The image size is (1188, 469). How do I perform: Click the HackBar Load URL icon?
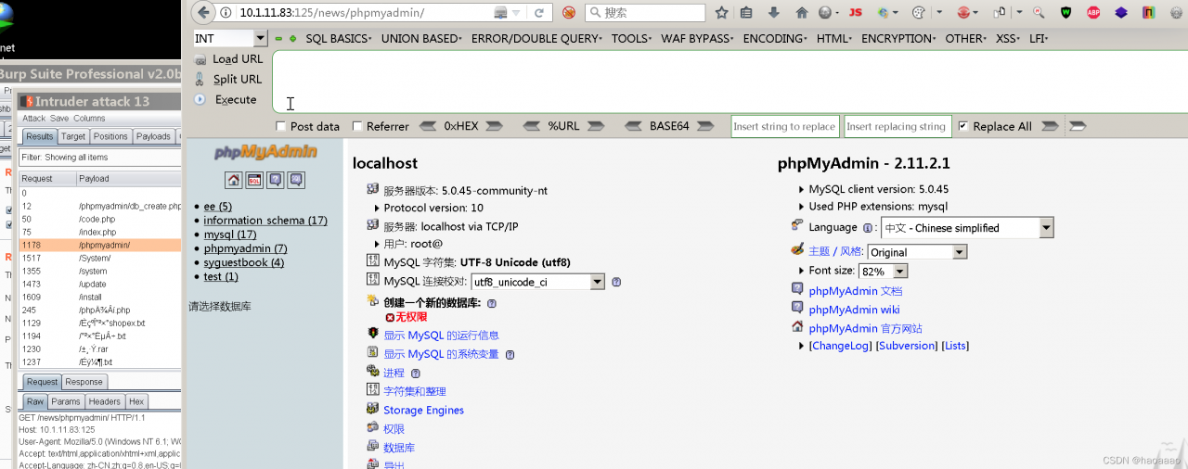(200, 58)
